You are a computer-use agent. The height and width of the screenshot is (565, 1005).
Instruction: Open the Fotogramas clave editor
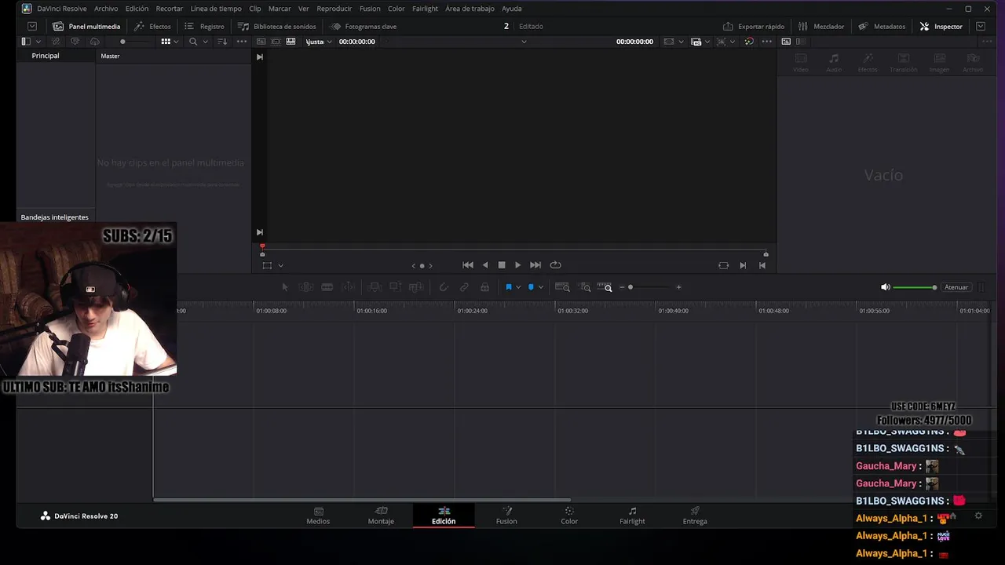pos(363,26)
